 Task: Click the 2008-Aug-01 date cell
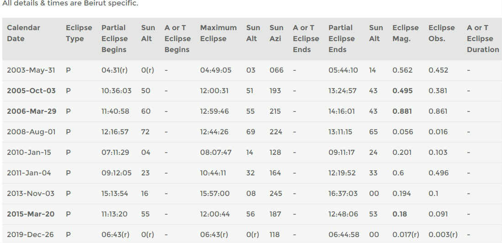pos(31,132)
